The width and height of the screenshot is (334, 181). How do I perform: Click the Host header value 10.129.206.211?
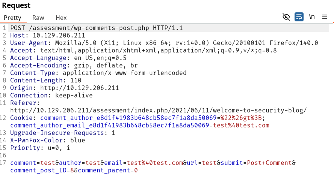[59, 36]
